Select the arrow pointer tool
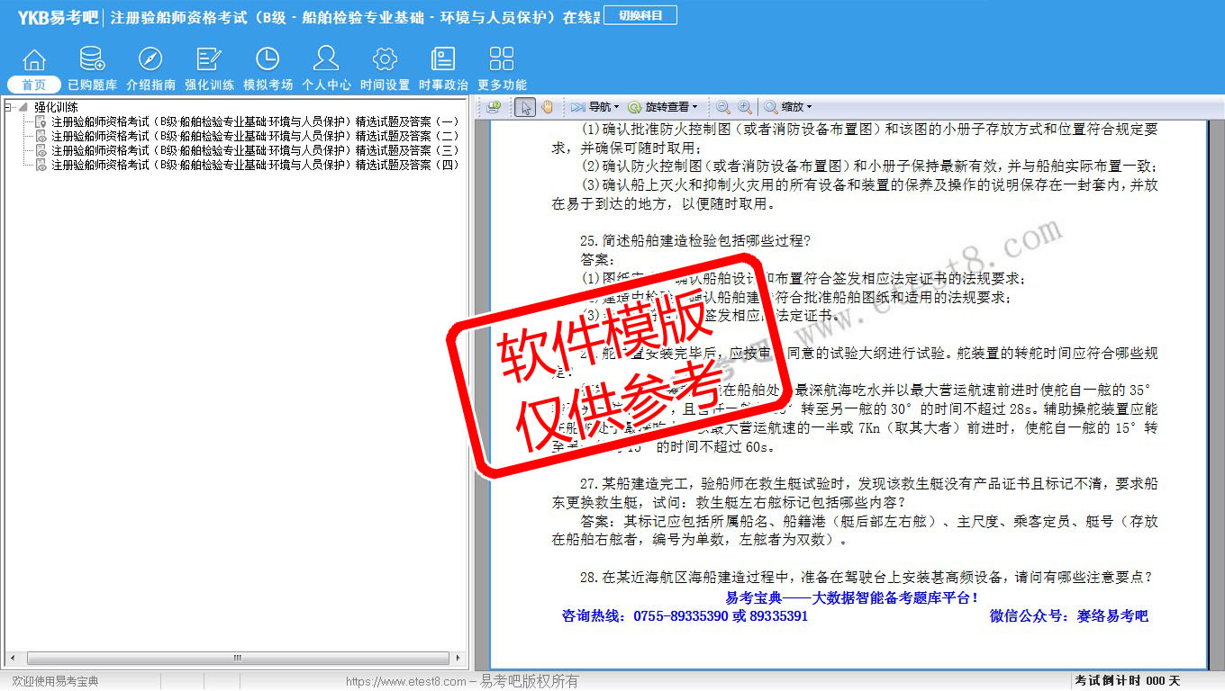The width and height of the screenshot is (1225, 691). 525,107
